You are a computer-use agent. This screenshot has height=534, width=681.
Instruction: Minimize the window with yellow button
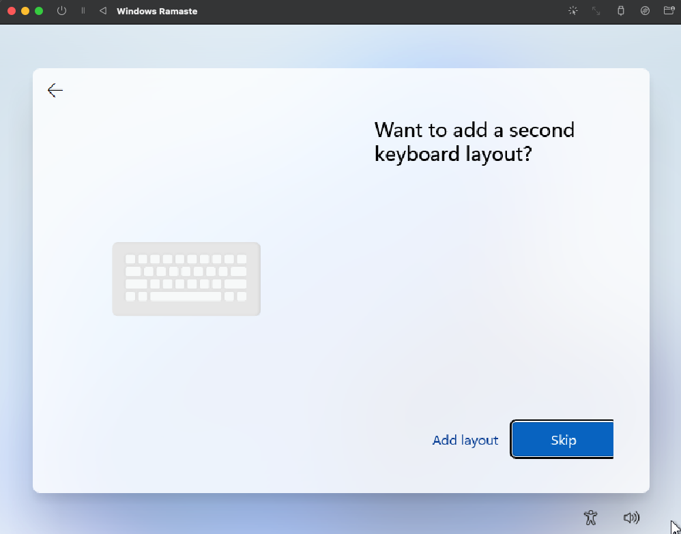pos(25,11)
